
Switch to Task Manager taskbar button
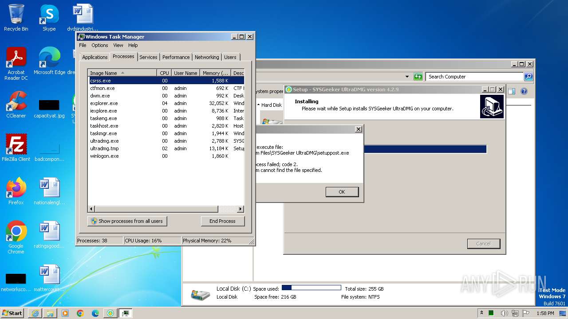(126, 313)
